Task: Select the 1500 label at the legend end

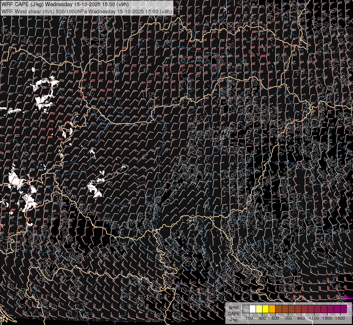Action: point(340,318)
